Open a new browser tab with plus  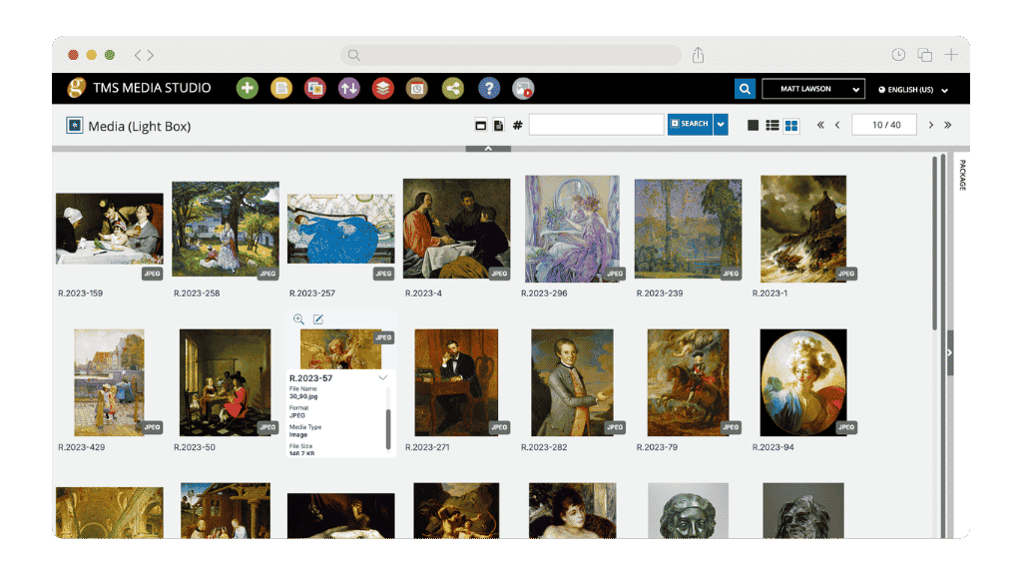[951, 55]
